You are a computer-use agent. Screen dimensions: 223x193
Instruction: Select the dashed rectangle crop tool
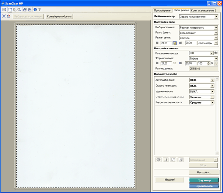point(10,10)
